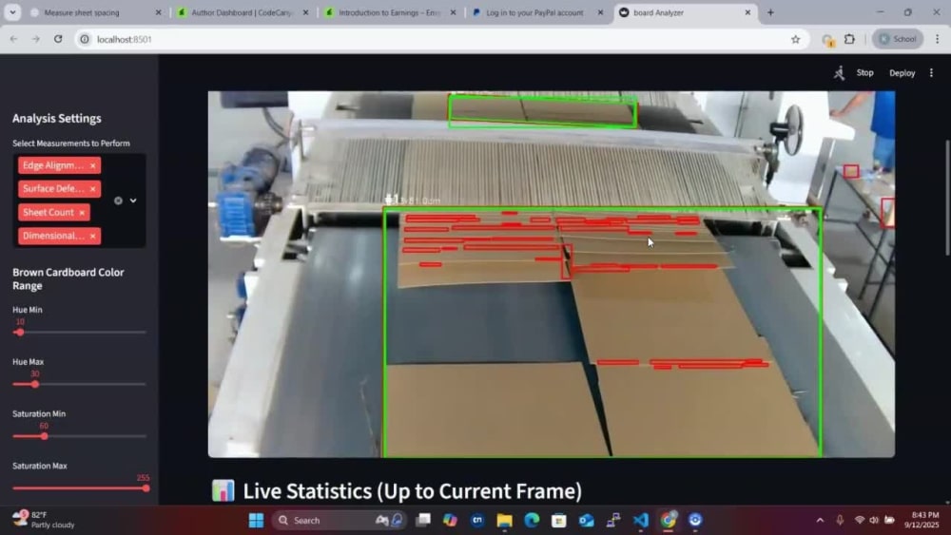The image size is (951, 535).
Task: Expand the measurements multiselect dropdown
Action: 133,201
